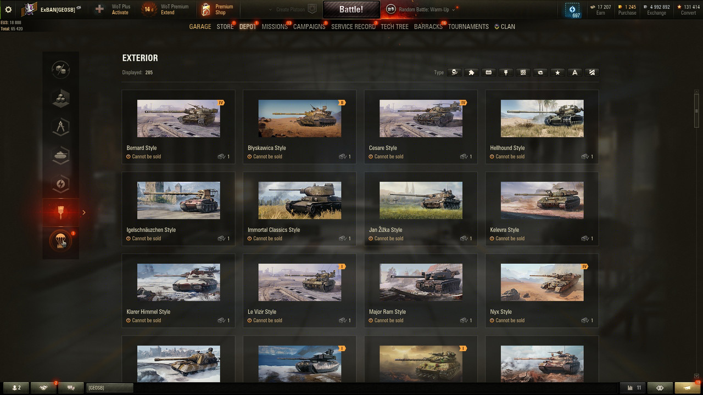Open the server stats icon showing 11
This screenshot has width=703, height=395.
pos(633,388)
